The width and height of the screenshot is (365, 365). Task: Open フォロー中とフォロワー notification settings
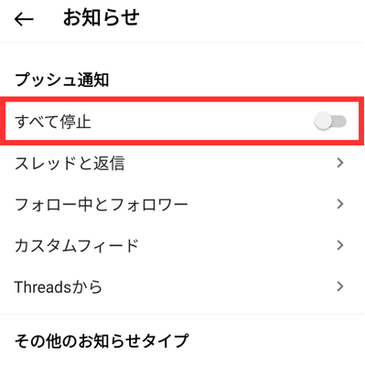coord(182,204)
